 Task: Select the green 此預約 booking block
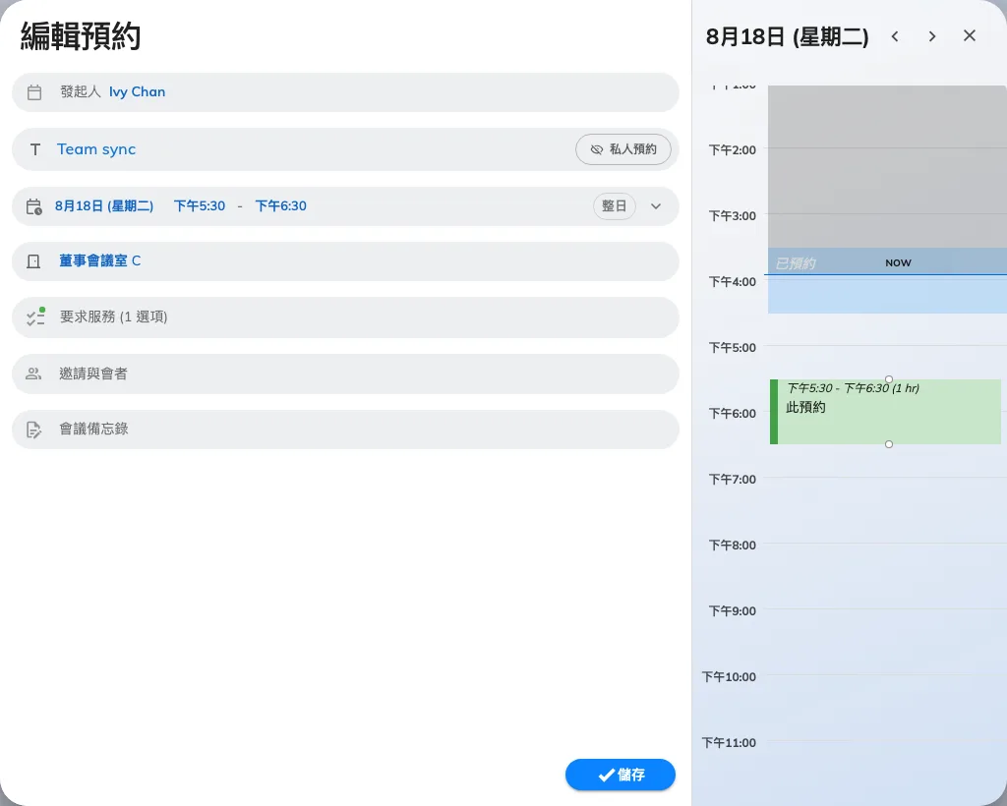click(x=886, y=411)
